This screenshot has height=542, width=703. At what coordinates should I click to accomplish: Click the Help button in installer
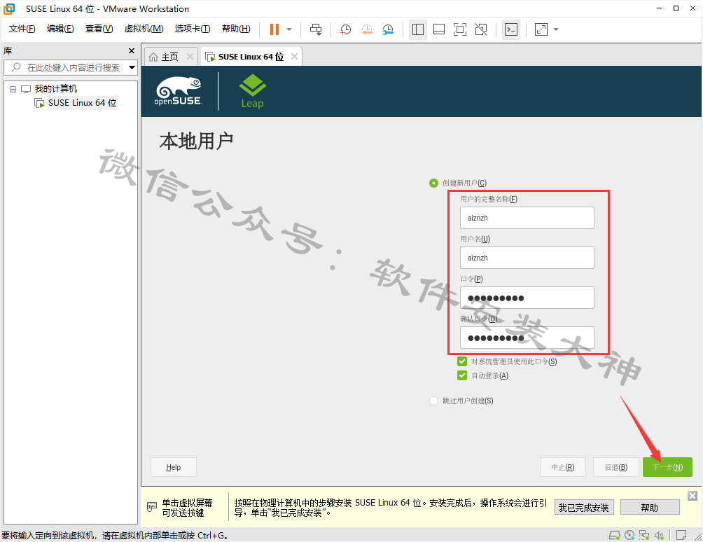point(174,467)
